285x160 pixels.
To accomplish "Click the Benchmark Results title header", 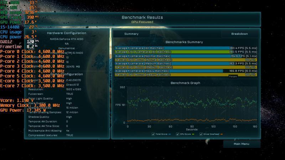I will (142, 17).
